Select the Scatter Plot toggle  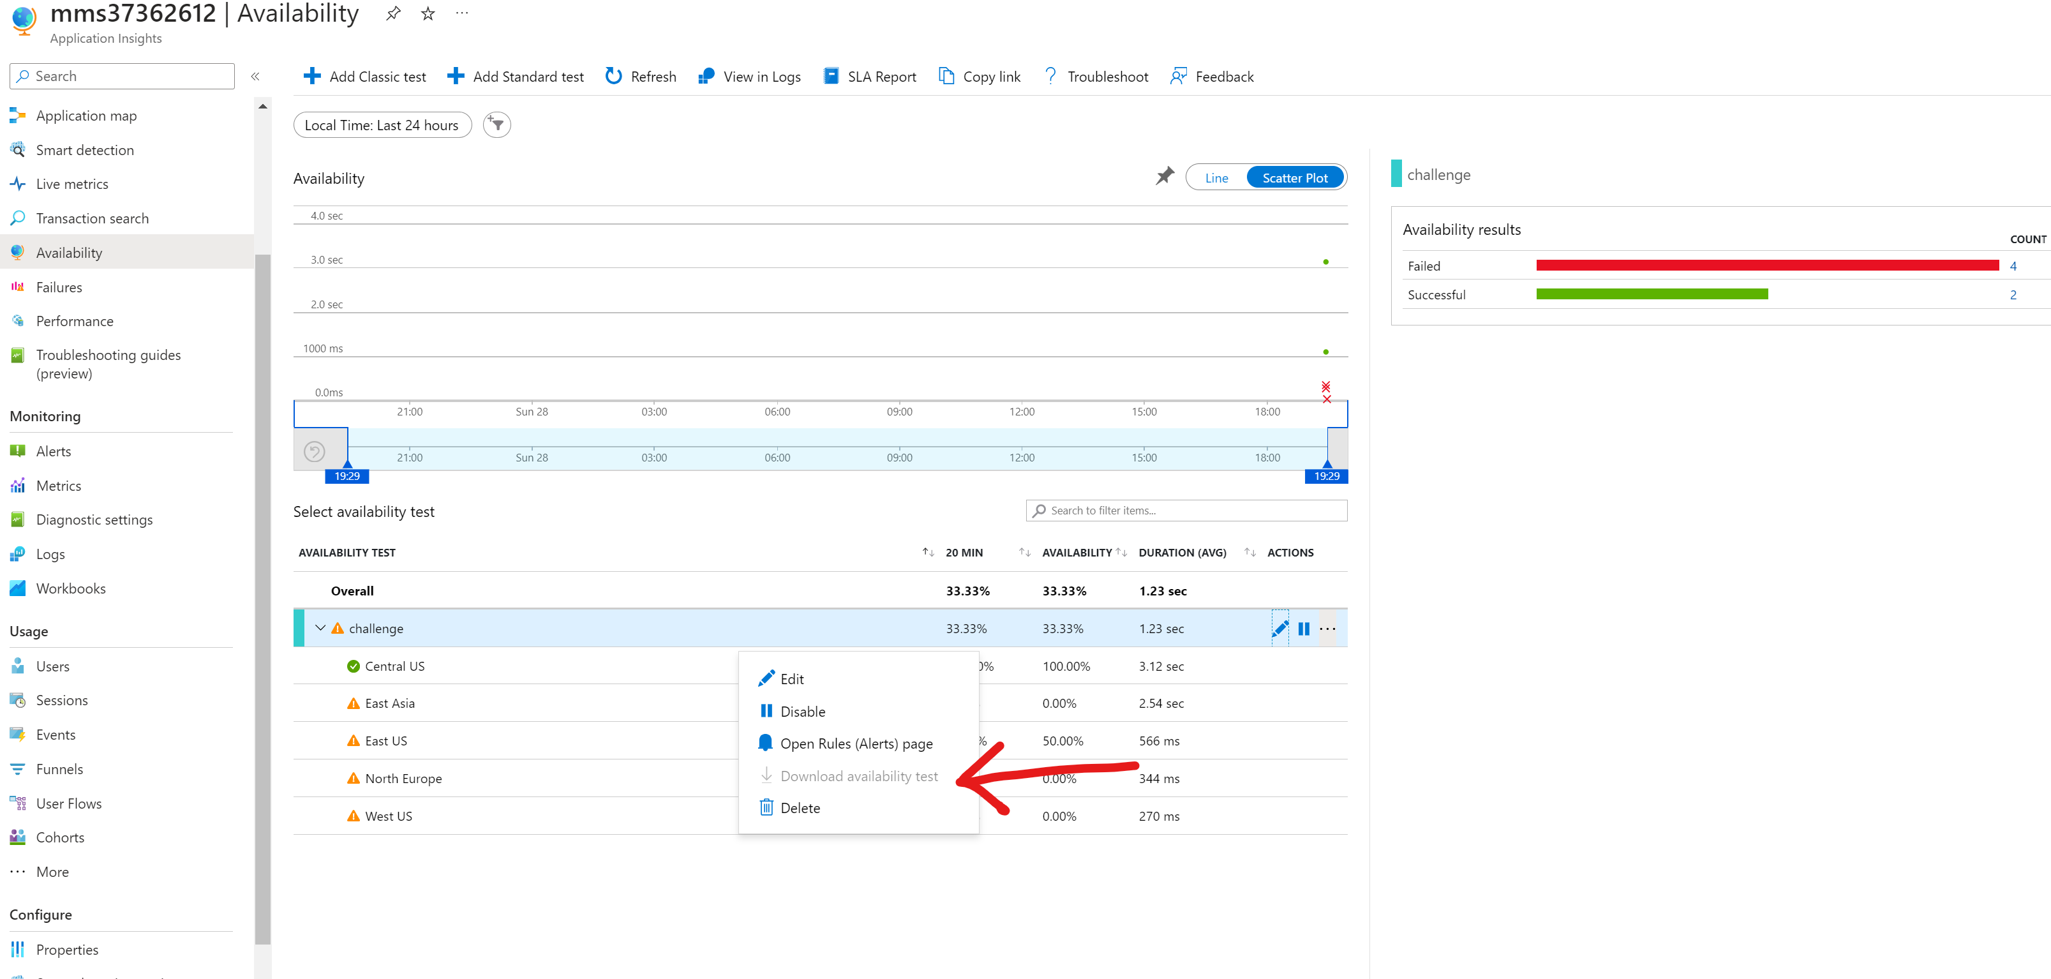1295,177
